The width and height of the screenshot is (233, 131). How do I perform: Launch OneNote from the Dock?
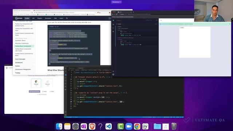[x=84, y=126]
